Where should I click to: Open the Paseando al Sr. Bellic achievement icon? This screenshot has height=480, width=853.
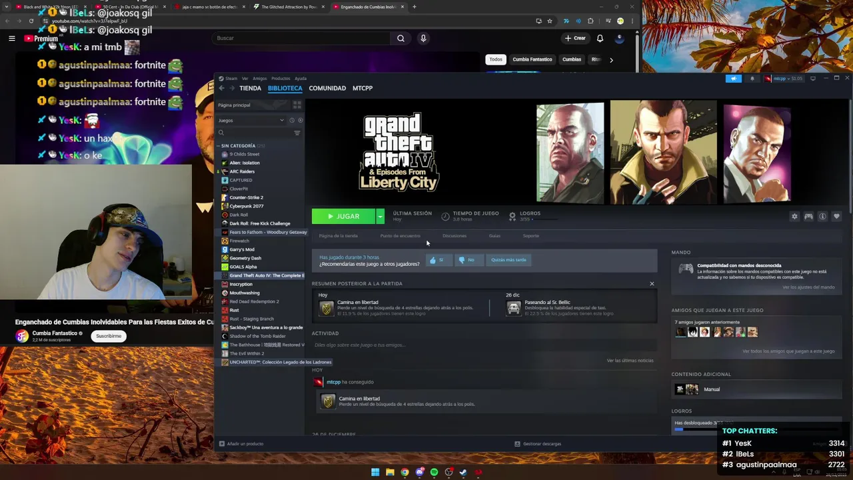[x=513, y=308]
